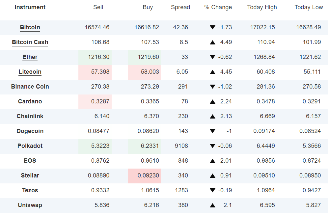Open the Bitcoin instrument link
329x215 pixels.
pos(30,27)
